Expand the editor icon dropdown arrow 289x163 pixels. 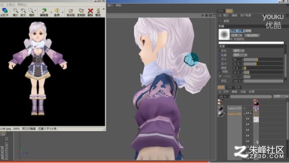pos(51,12)
